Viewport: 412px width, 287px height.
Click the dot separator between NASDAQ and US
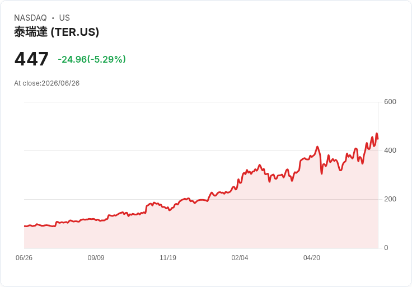tap(53, 18)
